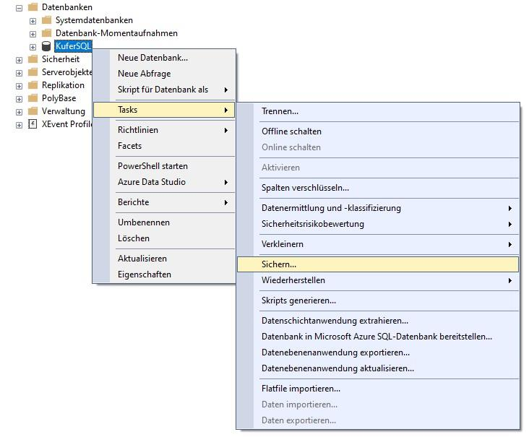Image resolution: width=529 pixels, height=437 pixels.
Task: Expand the XEvent Profiler node
Action: click(x=20, y=125)
